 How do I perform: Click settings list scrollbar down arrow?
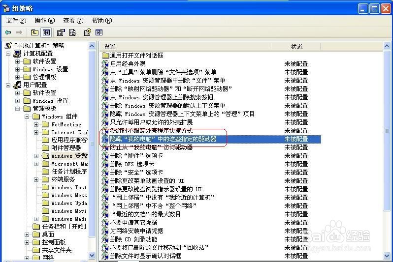(x=387, y=256)
